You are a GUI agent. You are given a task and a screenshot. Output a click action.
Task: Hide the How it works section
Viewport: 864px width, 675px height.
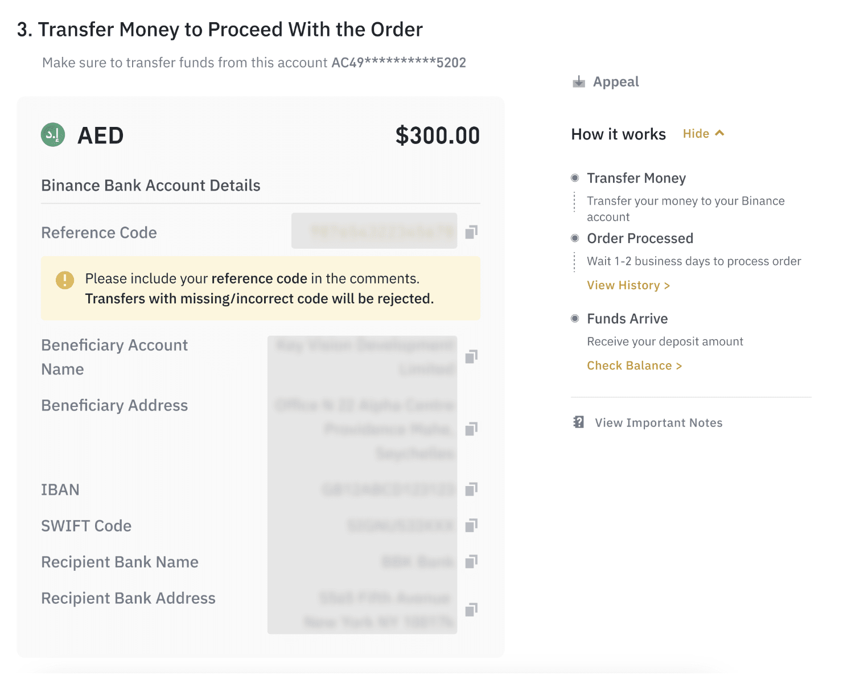click(696, 134)
